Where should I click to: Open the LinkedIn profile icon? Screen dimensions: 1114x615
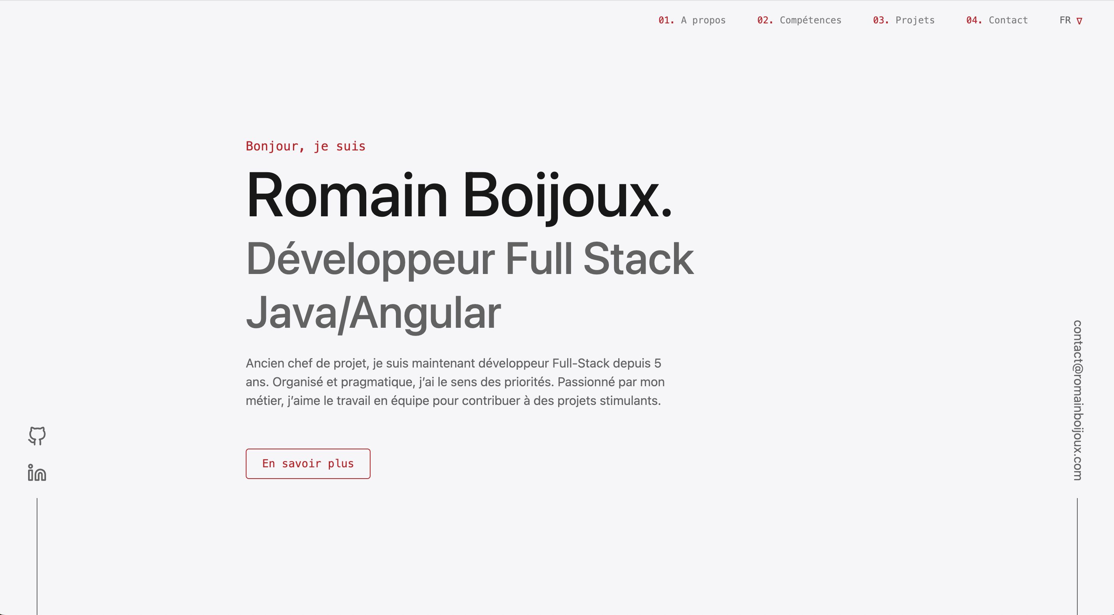[x=37, y=473]
